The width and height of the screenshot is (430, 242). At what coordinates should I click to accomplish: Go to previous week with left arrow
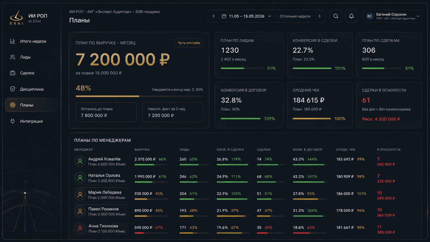point(214,16)
